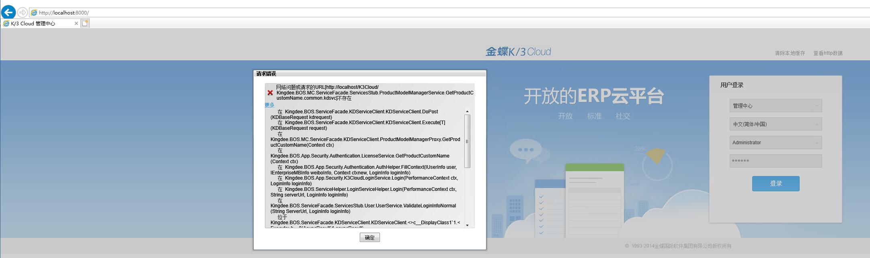The image size is (870, 258).
Task: Select the K/3 Cloud 管理中心 tab
Action: 40,23
